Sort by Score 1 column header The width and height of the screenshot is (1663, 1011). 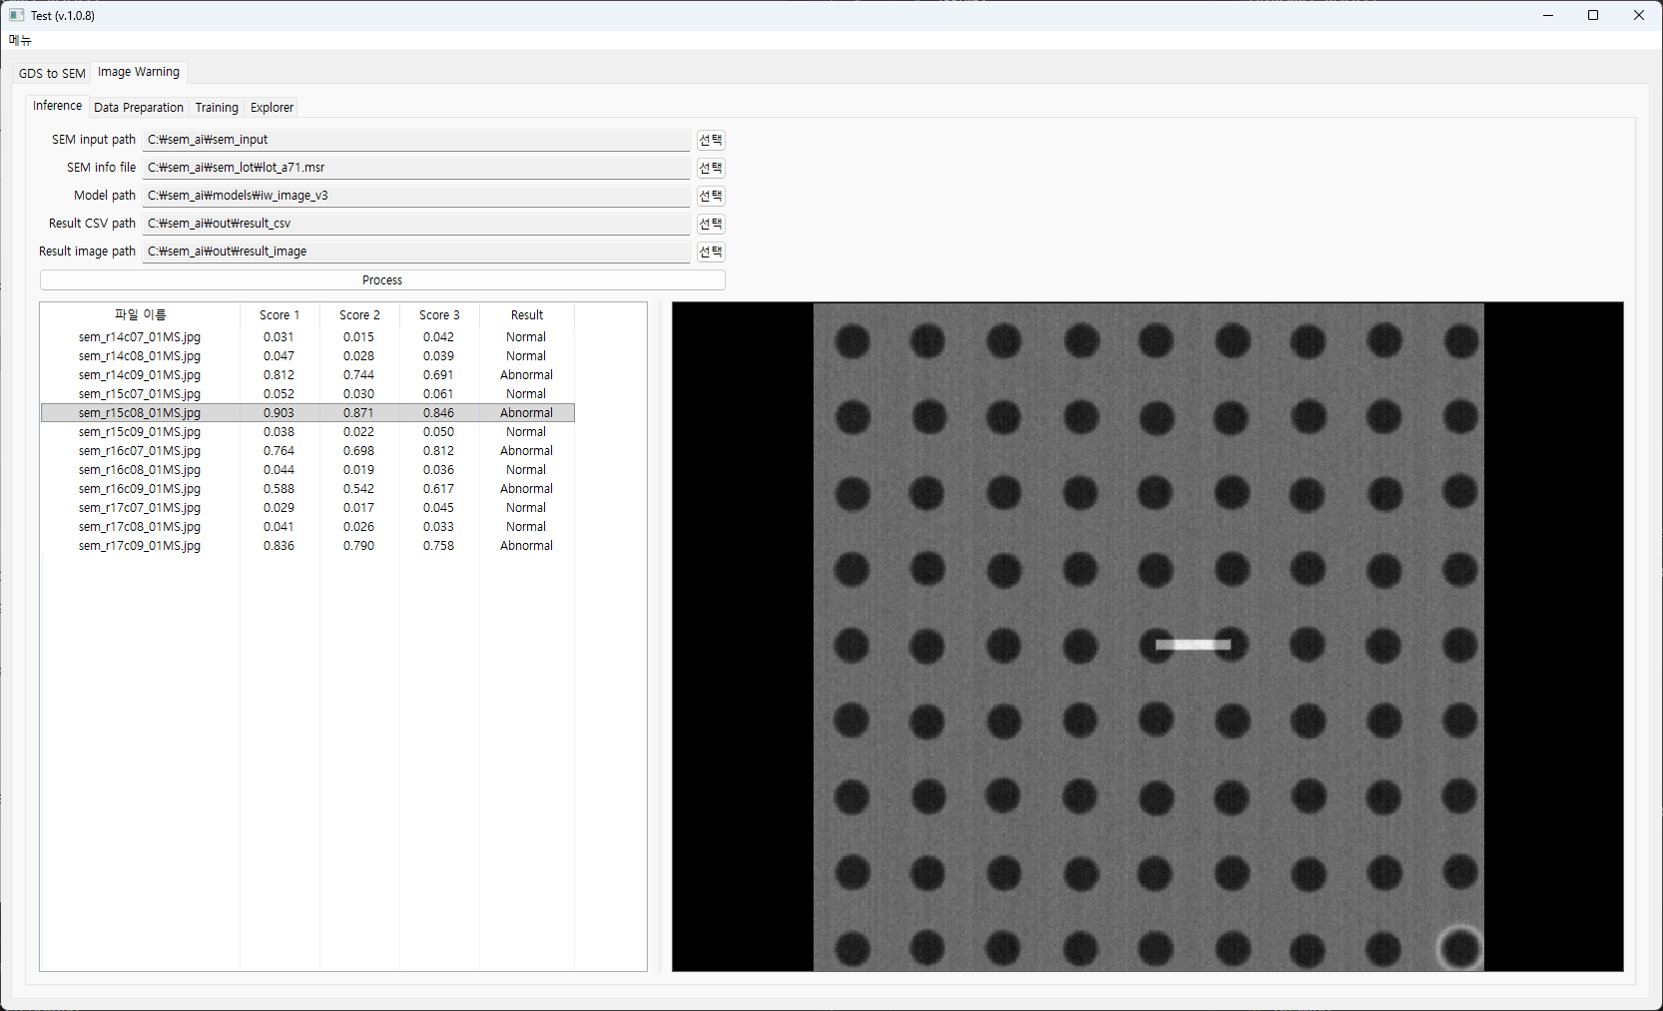click(279, 314)
